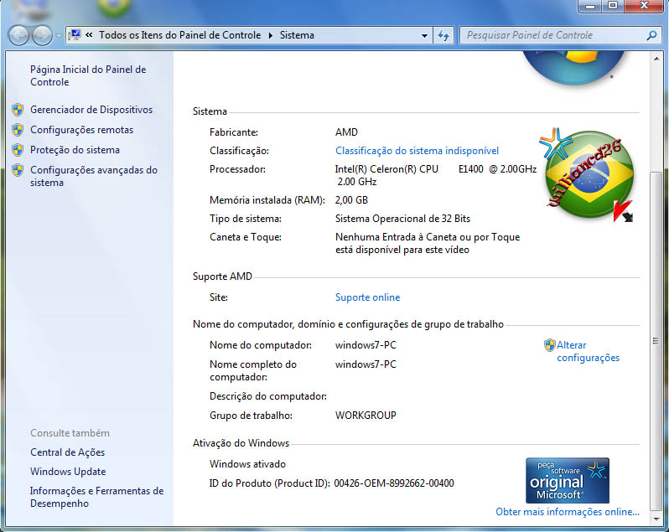Expand the double-chevron breadcrumb overflow
The image size is (669, 532).
89,35
